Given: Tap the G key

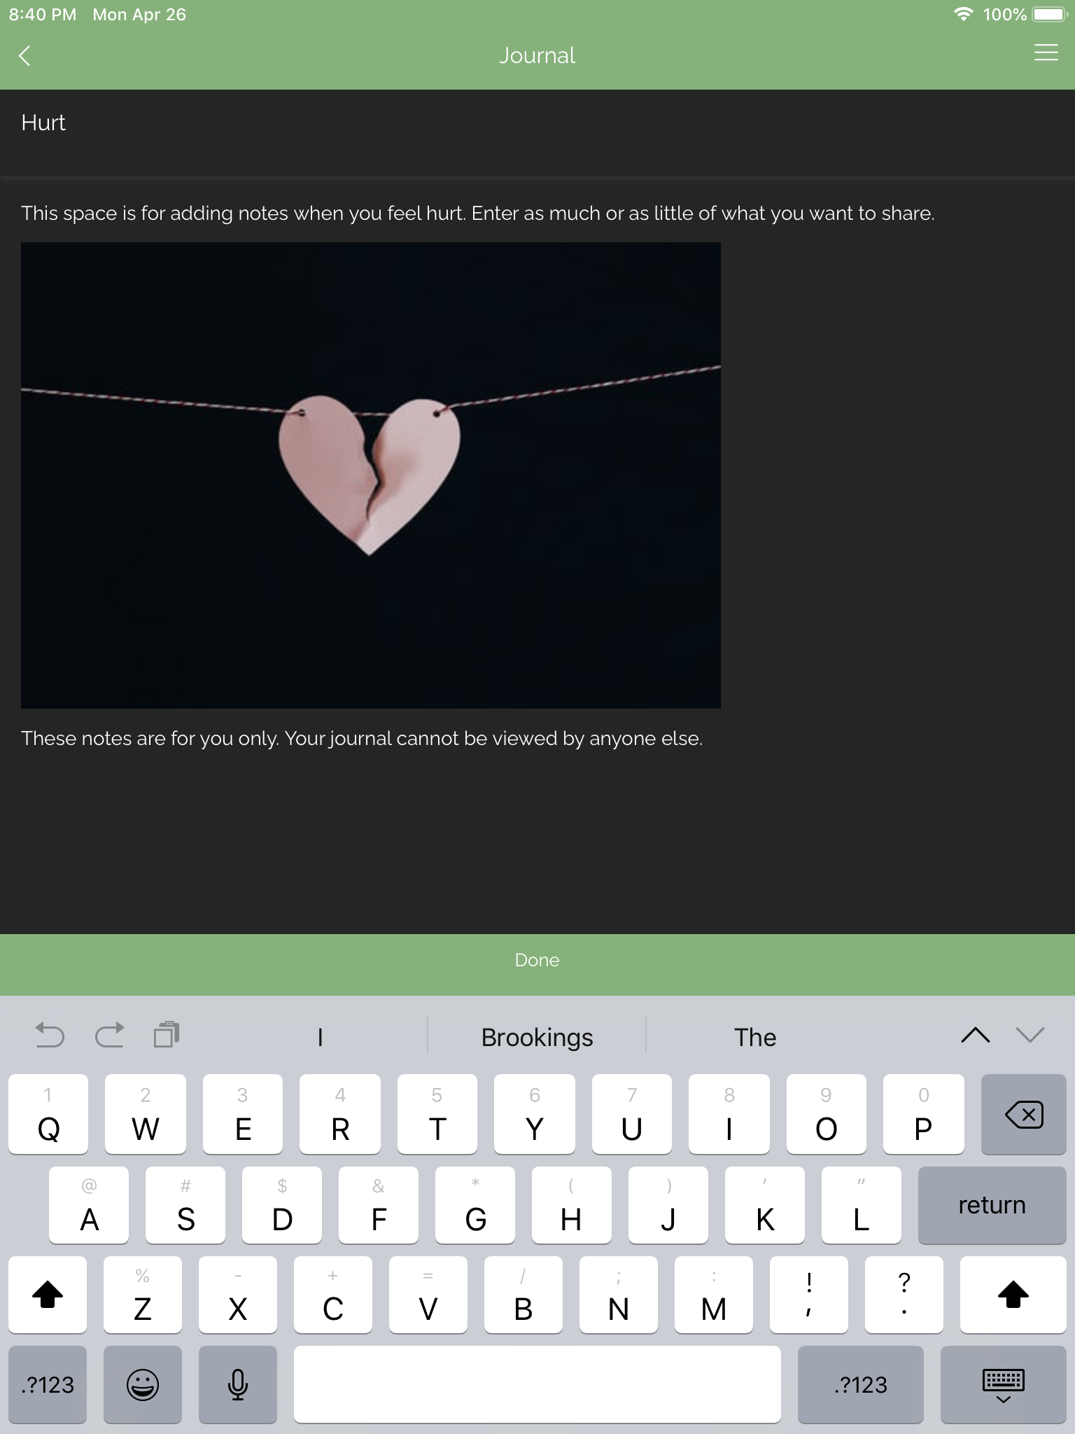Looking at the screenshot, I should pos(475,1205).
